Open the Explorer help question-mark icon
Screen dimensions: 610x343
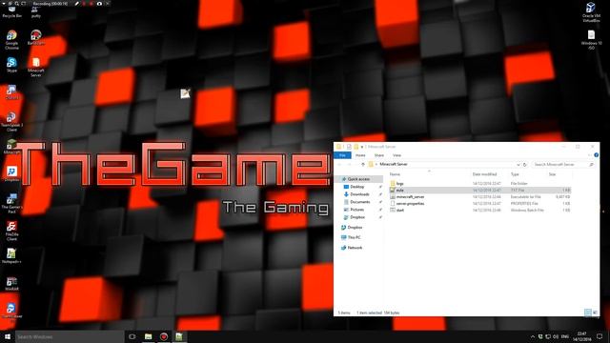tap(596, 155)
